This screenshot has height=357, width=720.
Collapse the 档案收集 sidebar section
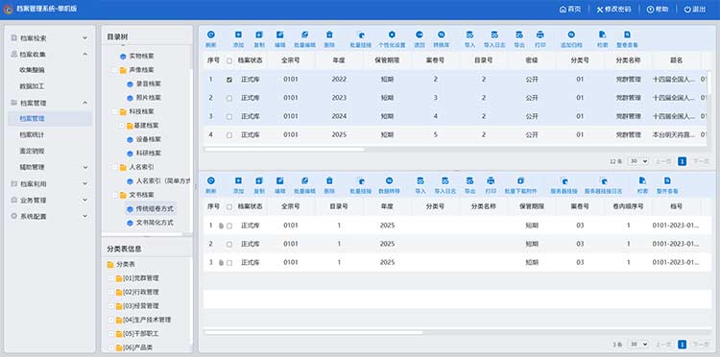click(84, 54)
